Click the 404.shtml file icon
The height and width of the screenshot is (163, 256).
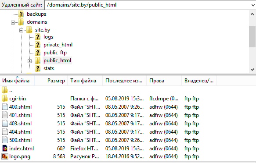click(x=5, y=132)
